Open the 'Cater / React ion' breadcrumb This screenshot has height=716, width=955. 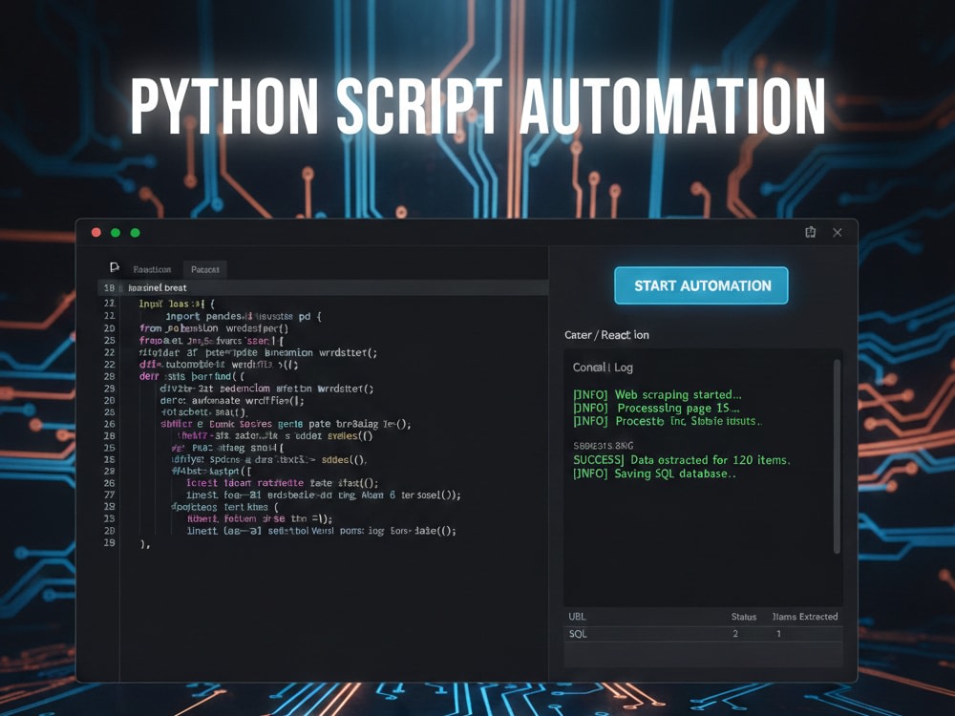point(606,335)
